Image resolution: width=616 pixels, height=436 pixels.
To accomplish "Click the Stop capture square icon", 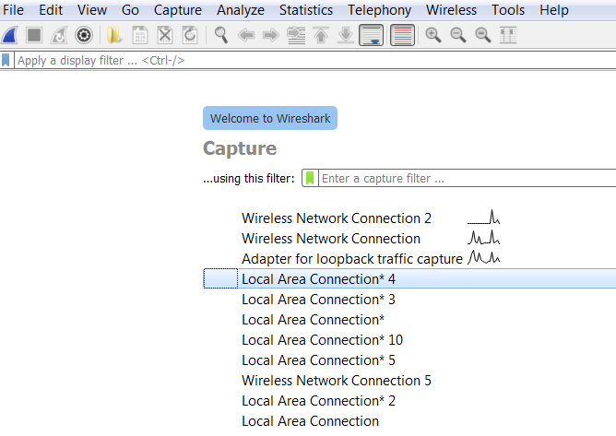I will click(x=34, y=35).
